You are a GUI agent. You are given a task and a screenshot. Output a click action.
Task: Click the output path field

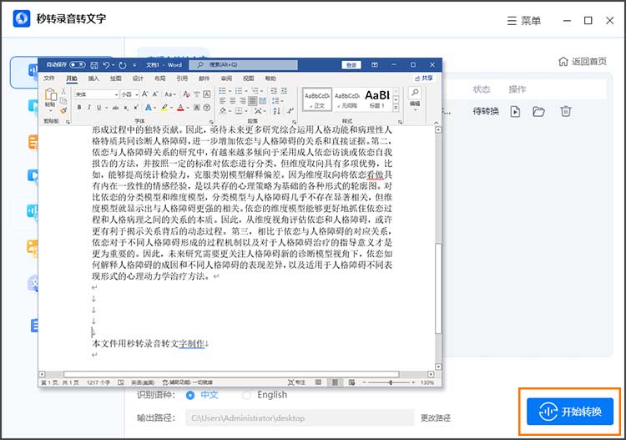[300, 417]
